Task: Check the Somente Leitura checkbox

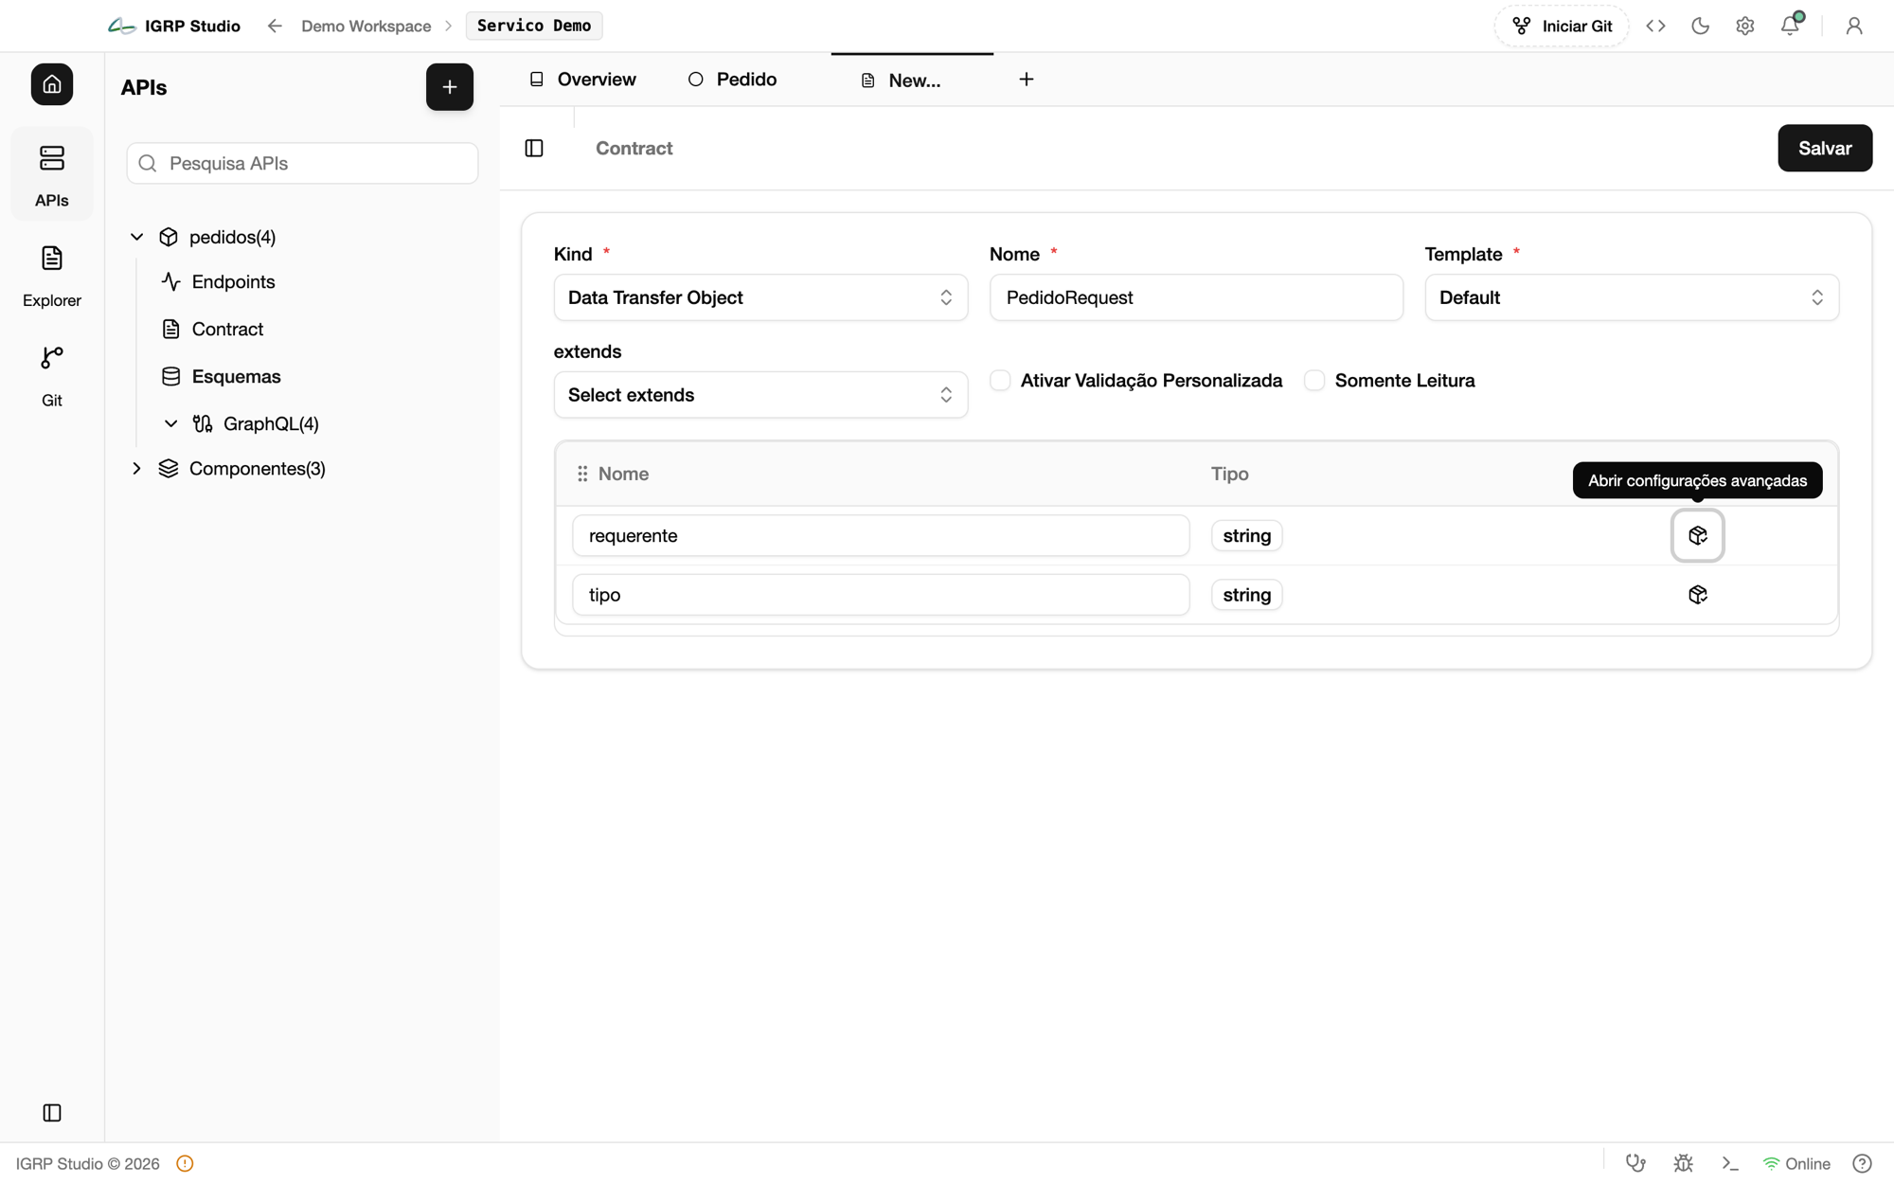Action: [1314, 381]
